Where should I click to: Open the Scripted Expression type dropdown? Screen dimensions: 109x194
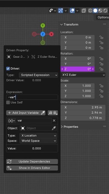point(38,75)
